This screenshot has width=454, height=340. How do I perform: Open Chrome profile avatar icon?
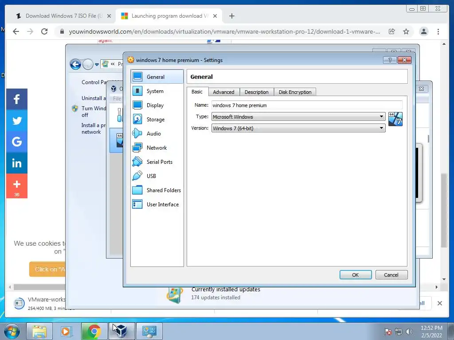[423, 31]
